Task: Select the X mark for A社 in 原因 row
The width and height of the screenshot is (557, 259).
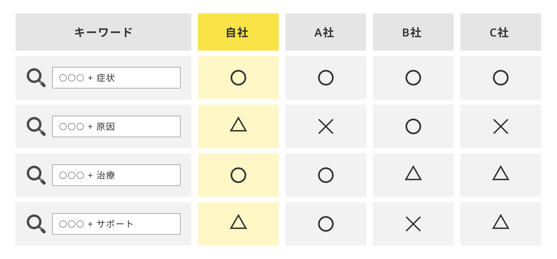Action: click(326, 126)
